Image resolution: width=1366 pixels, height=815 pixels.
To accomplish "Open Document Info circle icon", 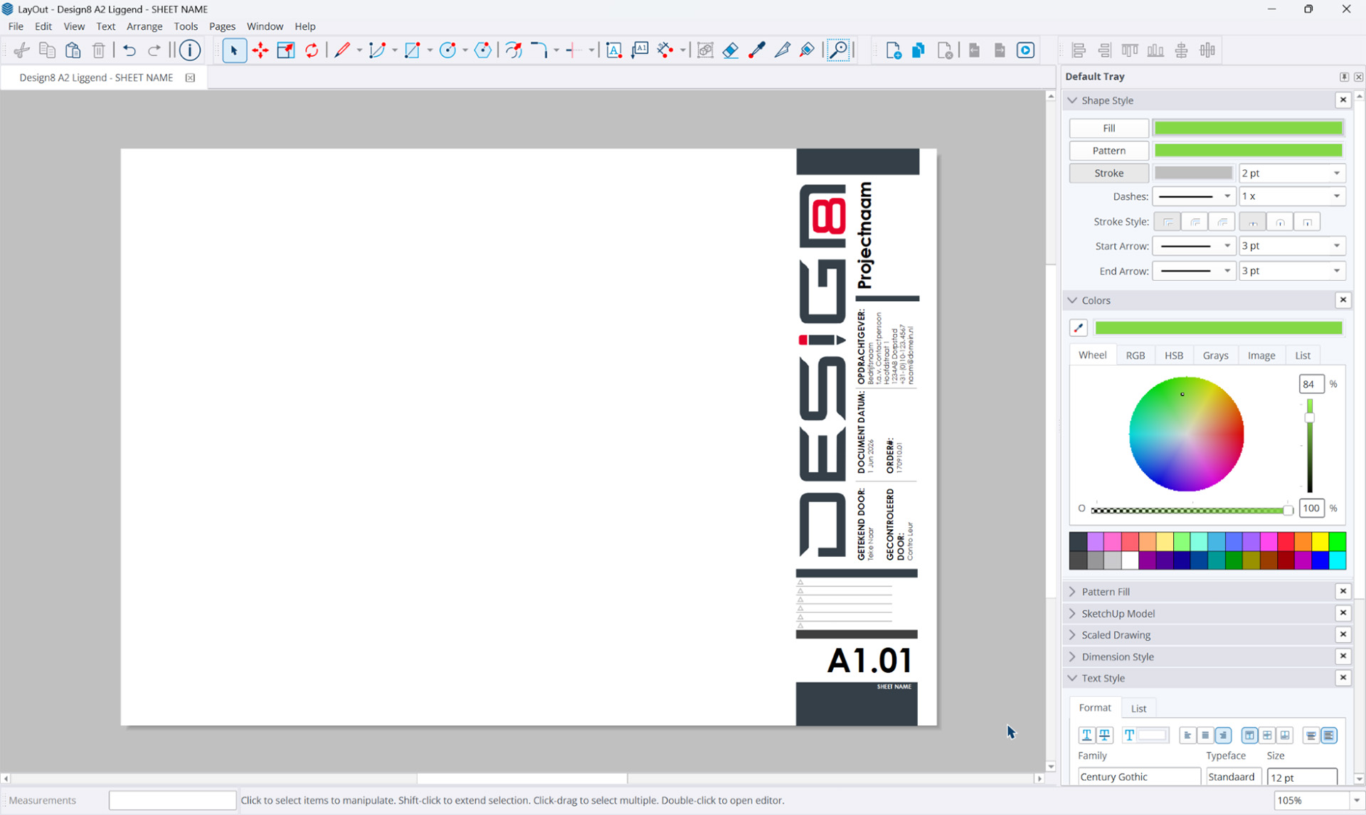I will click(x=190, y=50).
